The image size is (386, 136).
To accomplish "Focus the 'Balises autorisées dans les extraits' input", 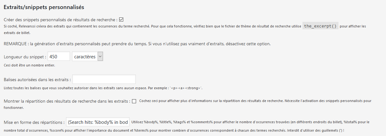I will coord(104,79).
